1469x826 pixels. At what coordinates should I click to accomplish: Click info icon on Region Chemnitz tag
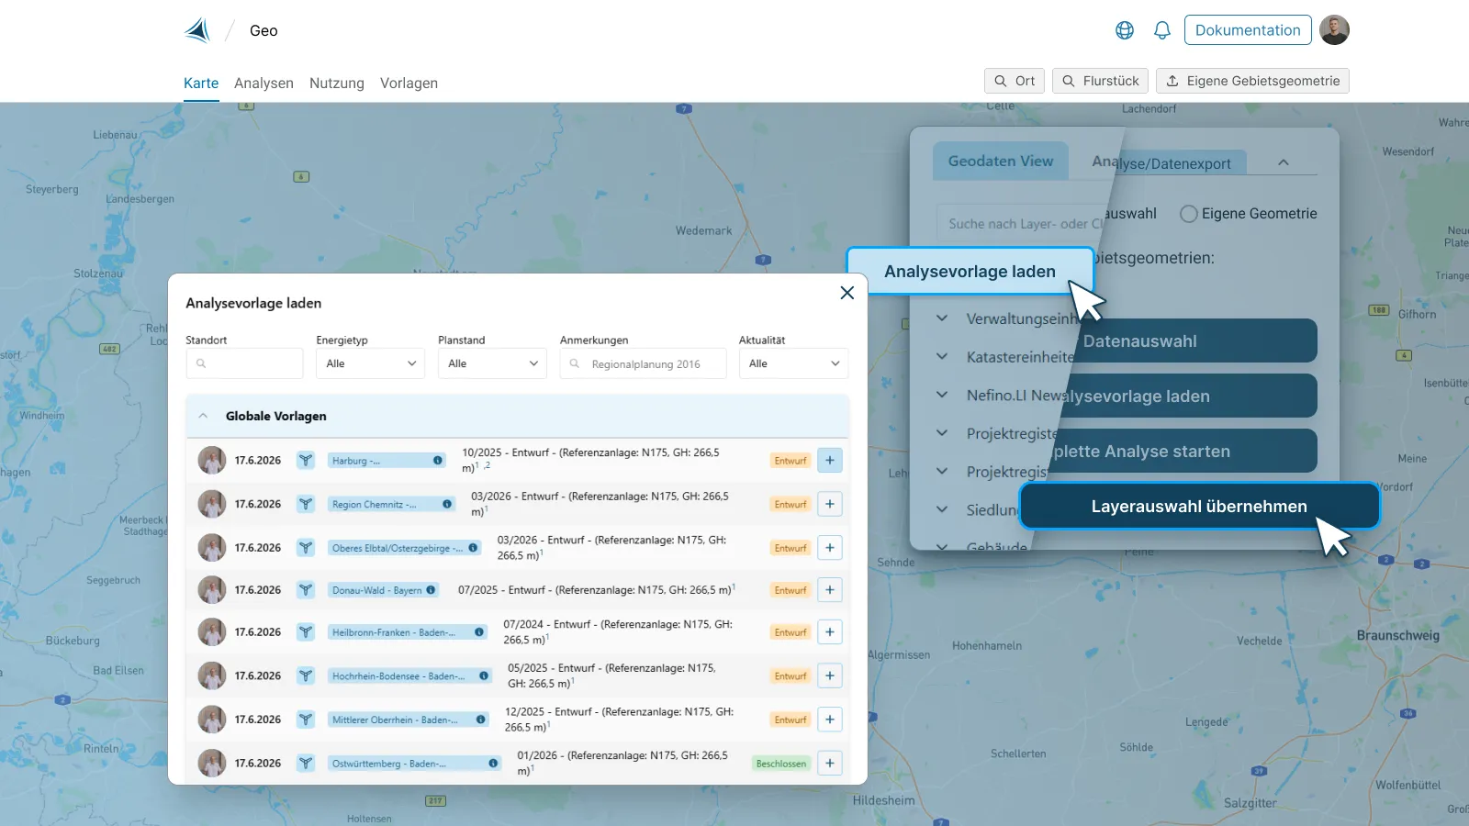[x=447, y=504]
